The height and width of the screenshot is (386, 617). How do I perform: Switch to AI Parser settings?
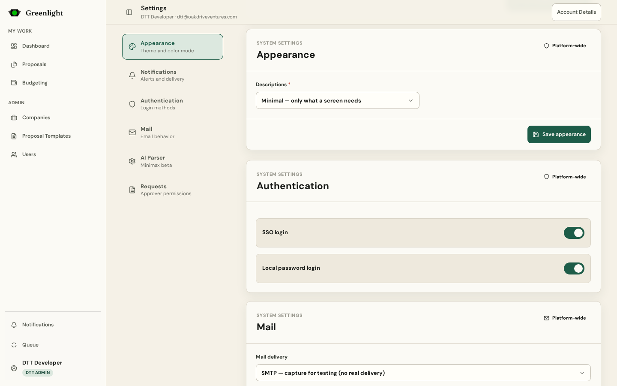click(x=173, y=161)
